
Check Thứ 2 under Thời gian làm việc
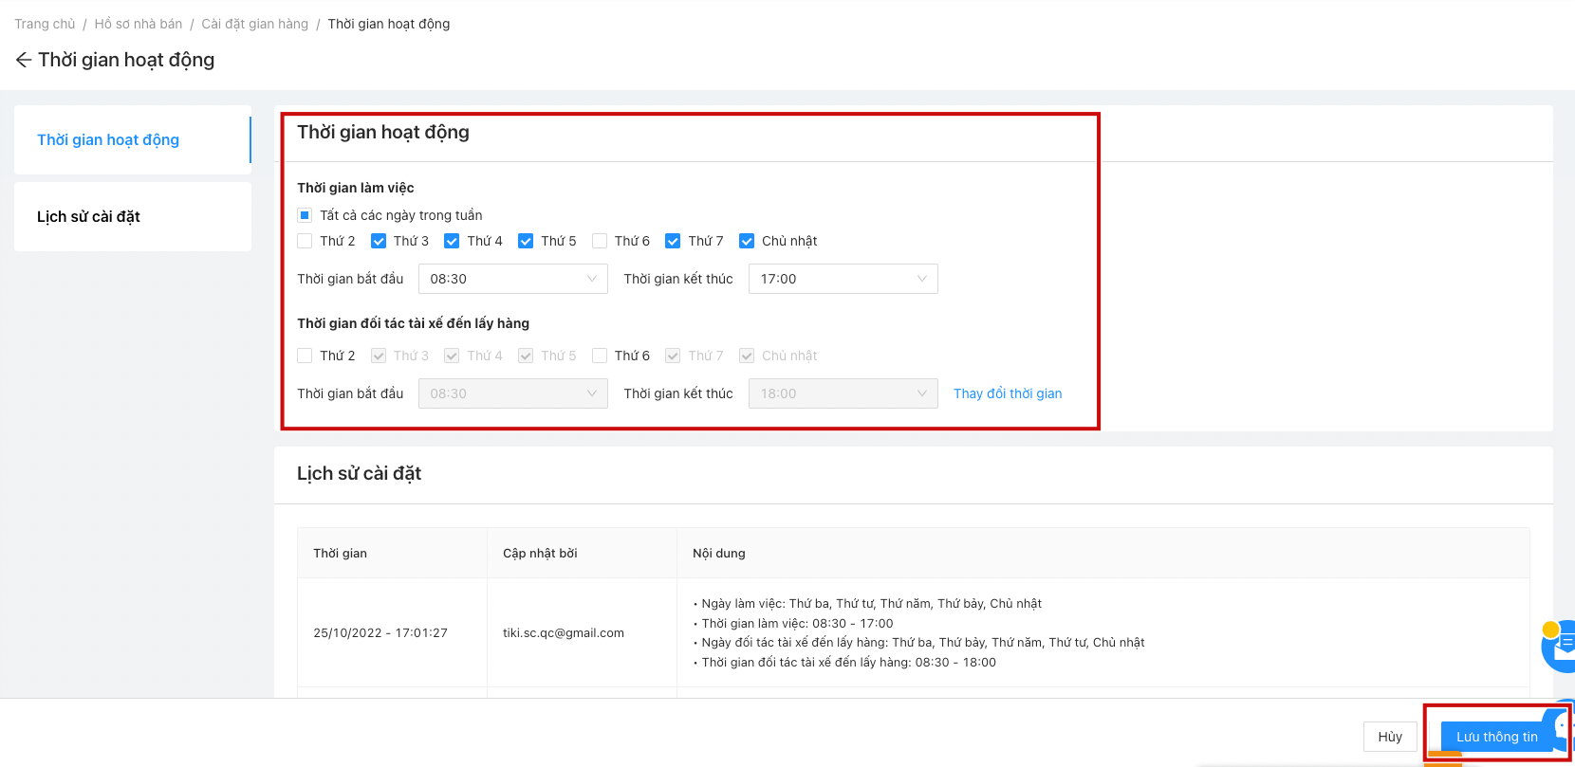(305, 241)
